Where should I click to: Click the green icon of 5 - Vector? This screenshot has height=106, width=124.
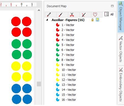pyautogui.click(x=58, y=45)
